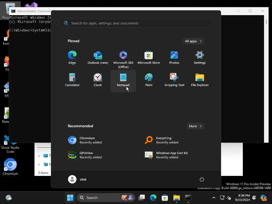
Task: Open notifications bell icon
Action: pos(254,198)
